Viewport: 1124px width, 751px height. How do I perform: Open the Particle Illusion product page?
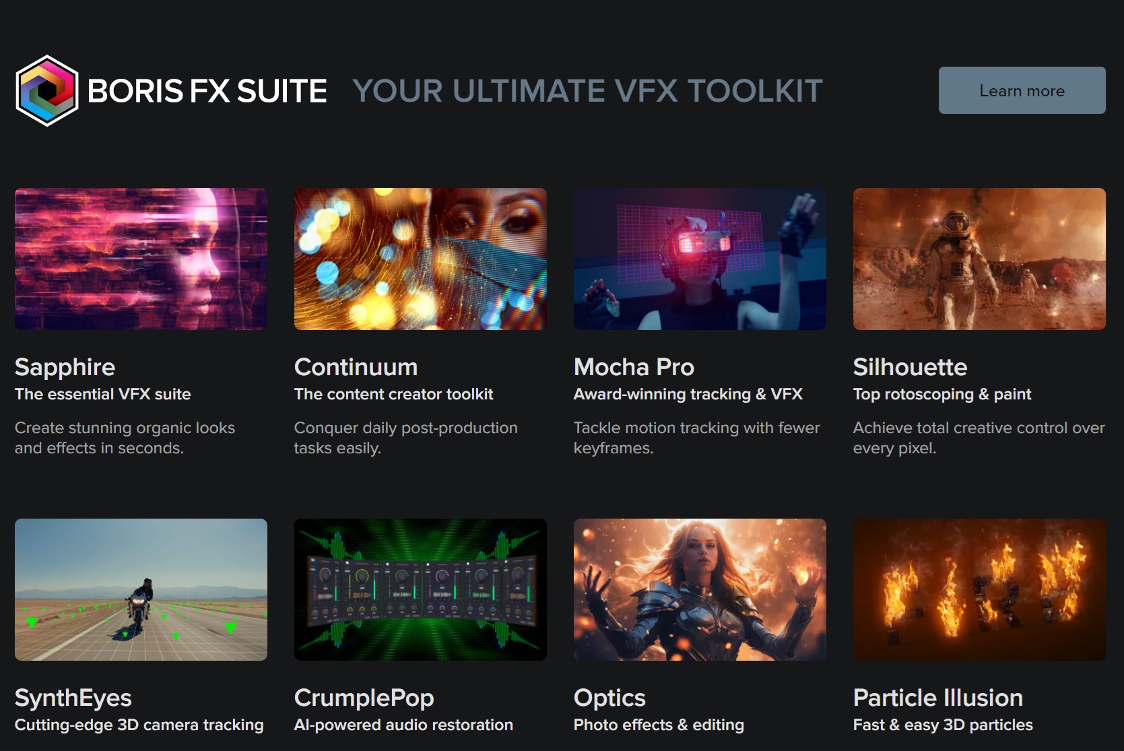click(937, 698)
